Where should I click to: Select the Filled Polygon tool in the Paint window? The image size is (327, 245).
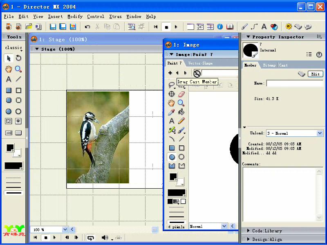click(x=172, y=166)
